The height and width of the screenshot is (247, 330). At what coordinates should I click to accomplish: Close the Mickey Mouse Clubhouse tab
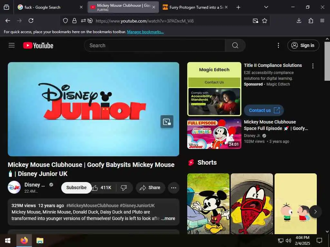click(x=154, y=7)
